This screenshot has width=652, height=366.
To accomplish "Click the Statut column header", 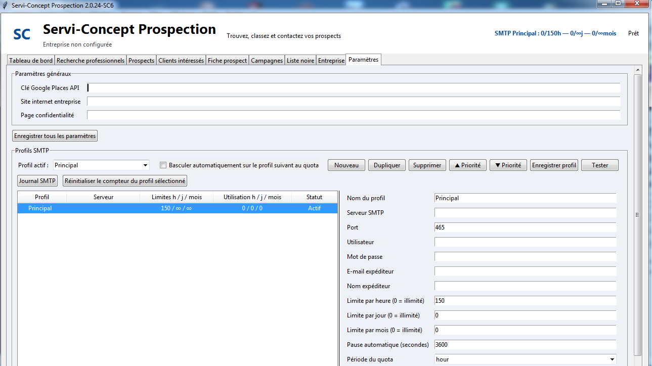I will 314,197.
